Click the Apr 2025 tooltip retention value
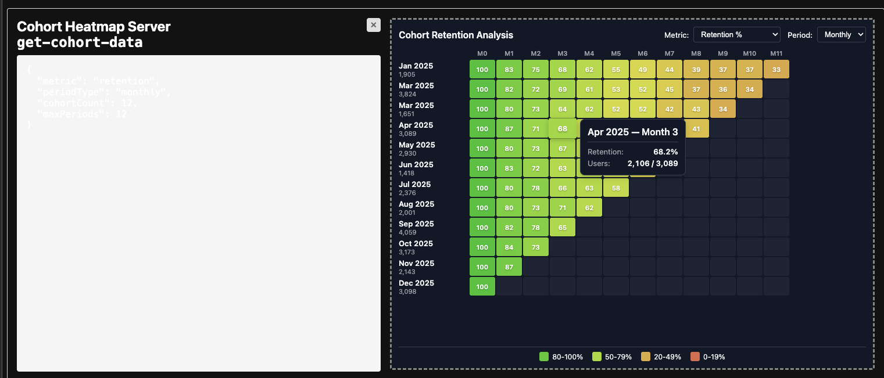Screen dimensions: 884x378 point(665,152)
